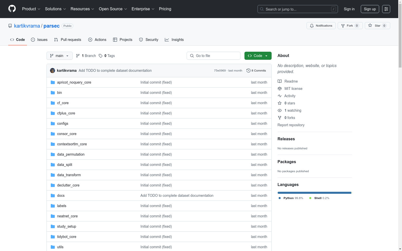Click the cfplus_core folder icon
Viewport: 402px width, 251px height.
(53, 113)
